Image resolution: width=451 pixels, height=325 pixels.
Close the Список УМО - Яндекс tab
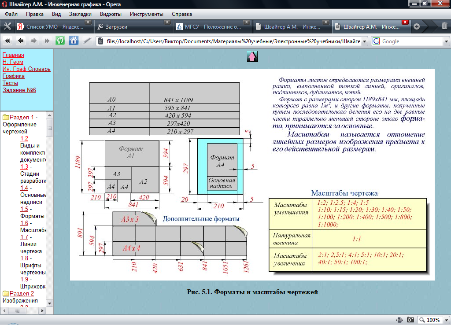pos(88,22)
